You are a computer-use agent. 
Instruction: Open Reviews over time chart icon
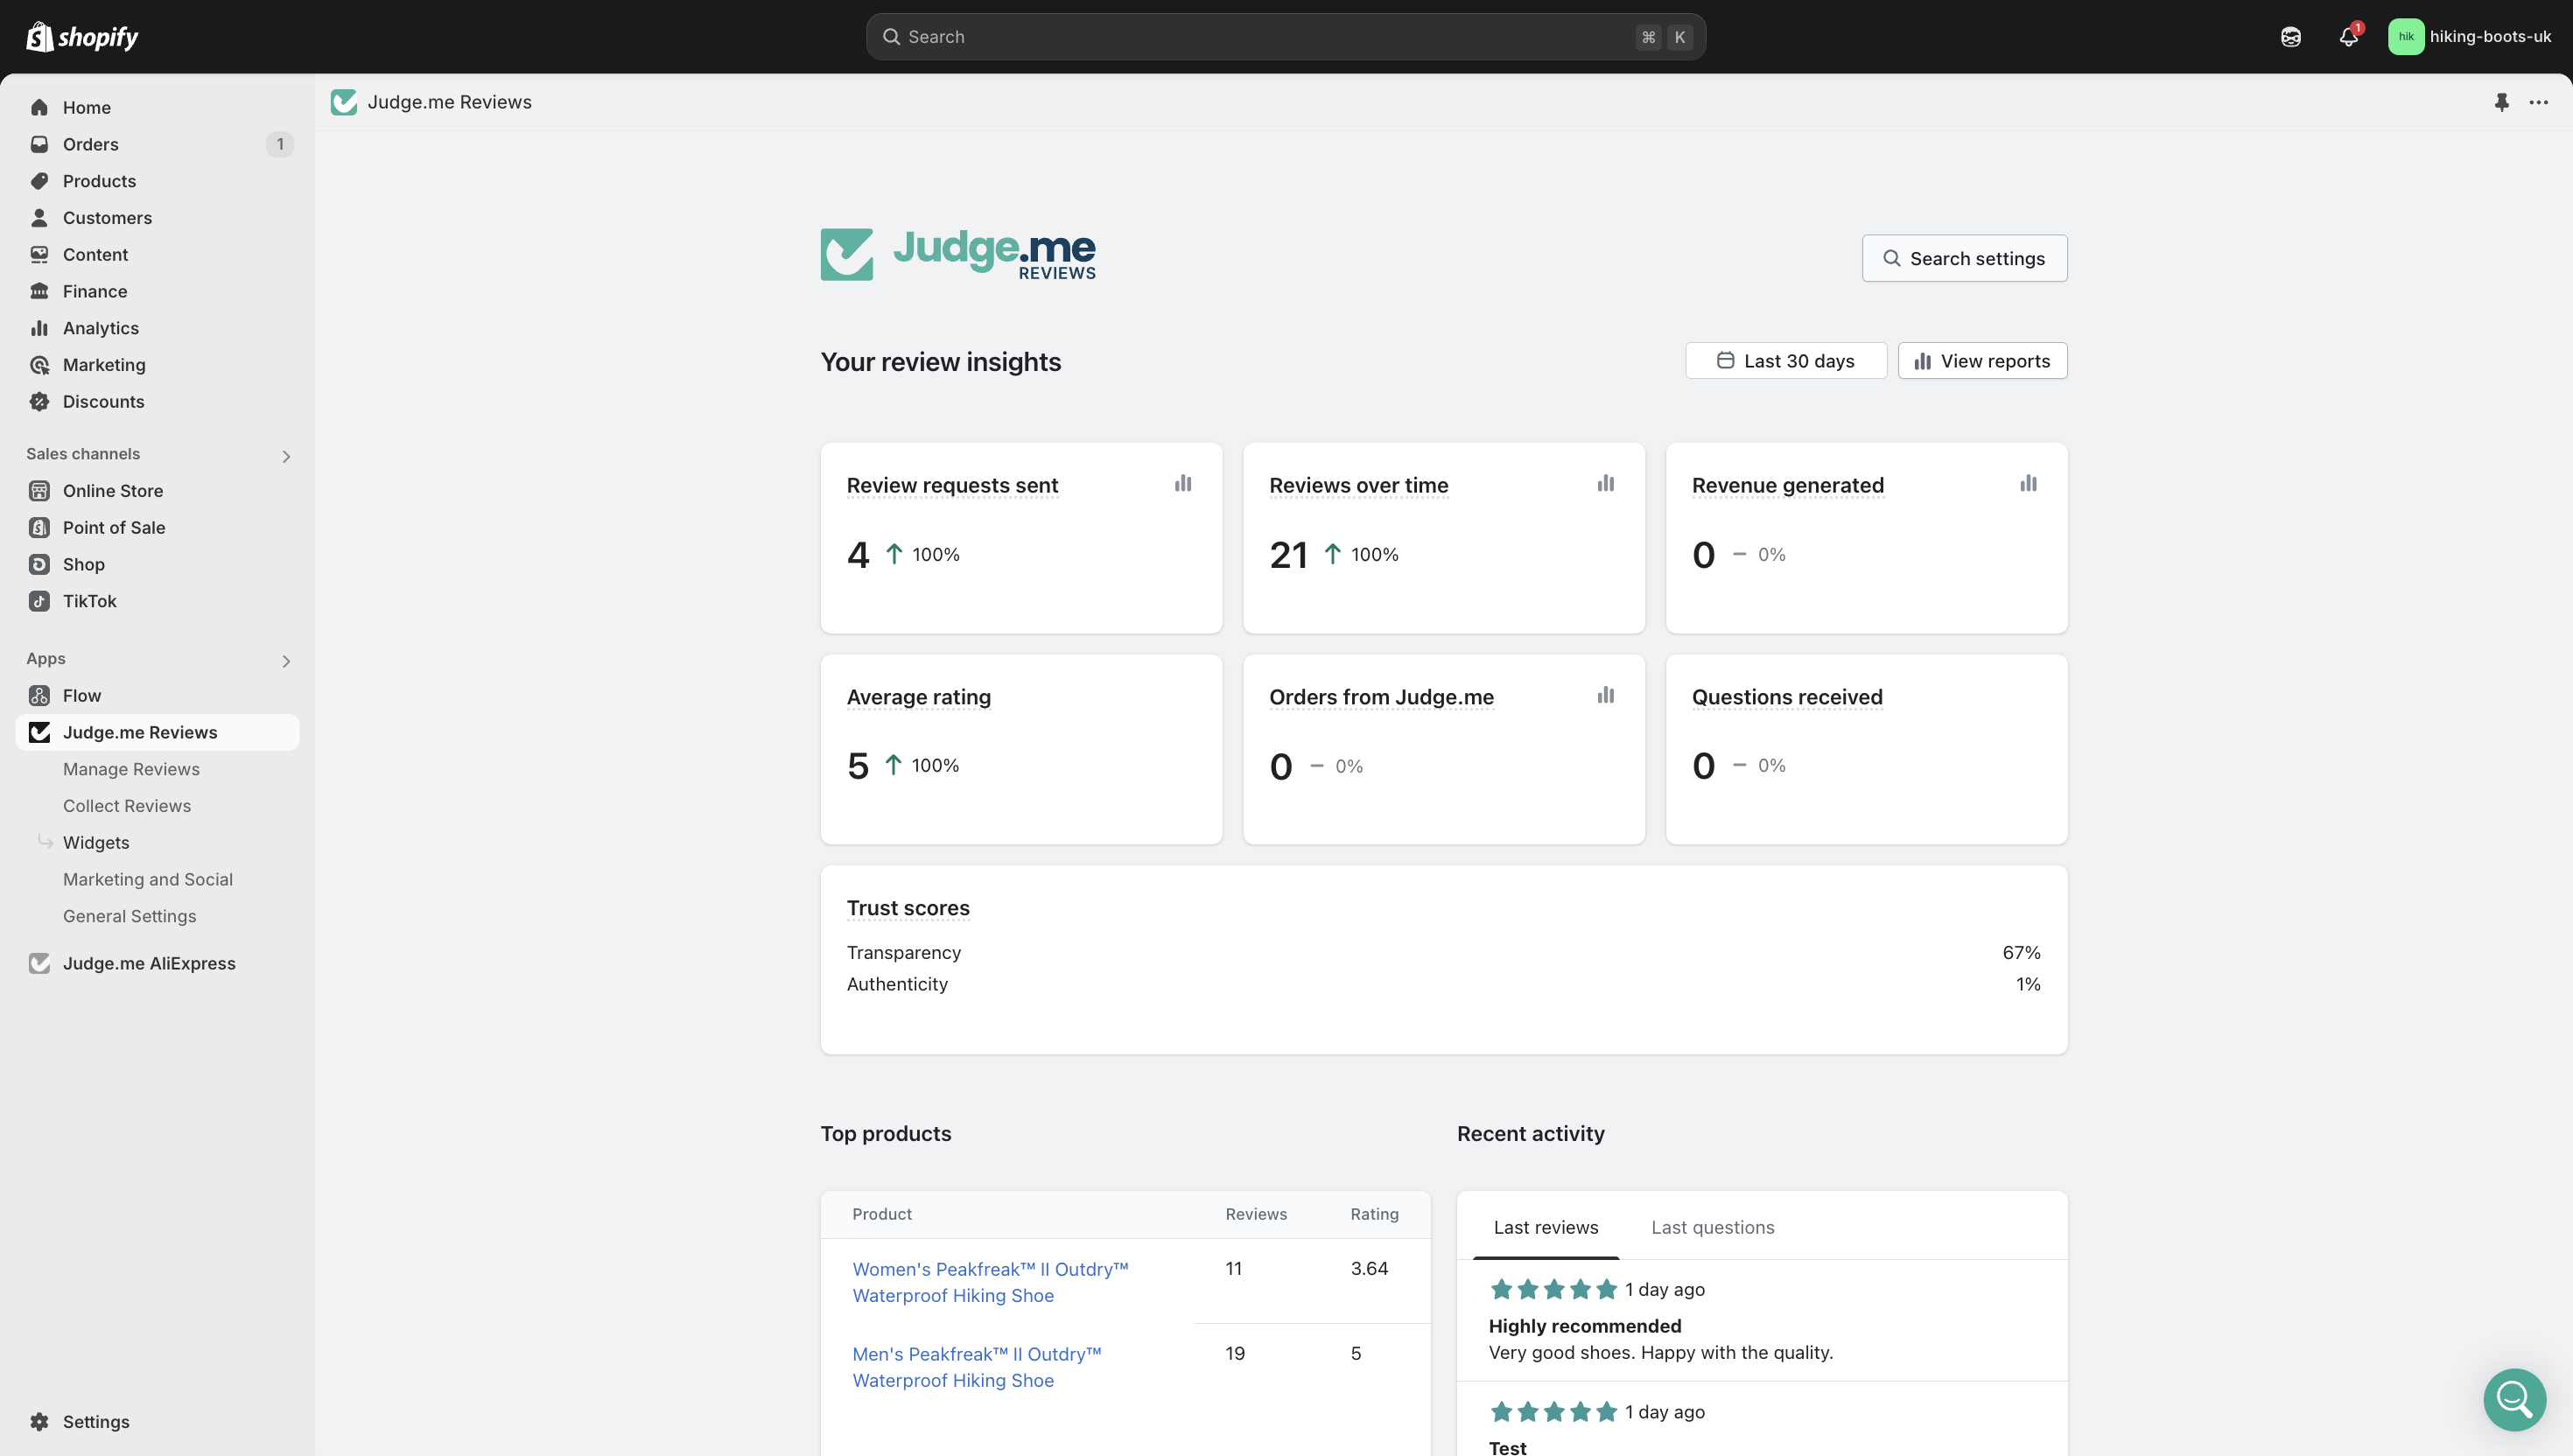click(x=1605, y=484)
